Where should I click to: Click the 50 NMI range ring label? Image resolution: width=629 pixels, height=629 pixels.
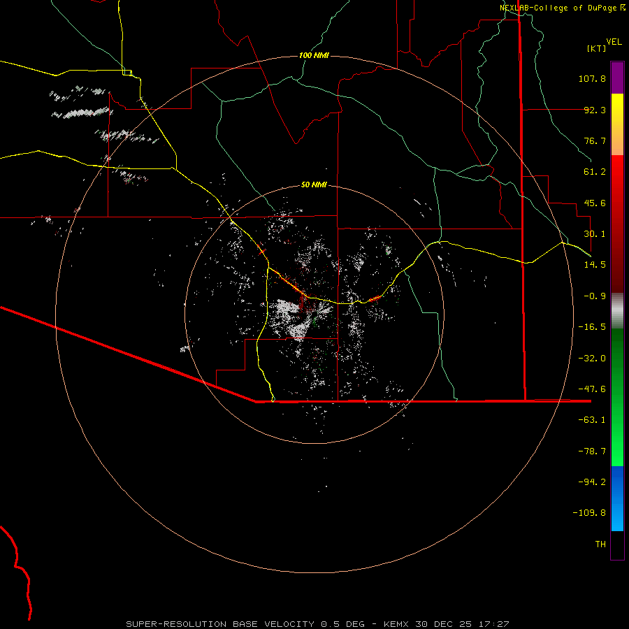click(x=314, y=185)
